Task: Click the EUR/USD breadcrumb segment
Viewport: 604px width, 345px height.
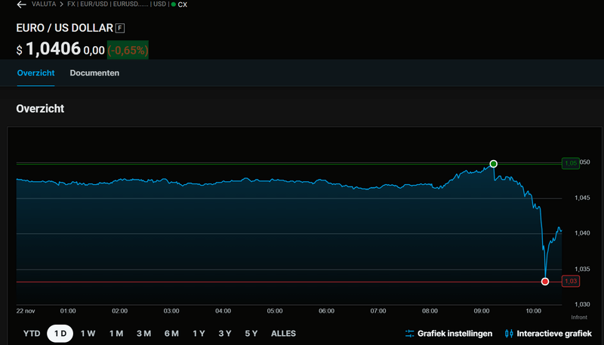Action: [x=94, y=5]
